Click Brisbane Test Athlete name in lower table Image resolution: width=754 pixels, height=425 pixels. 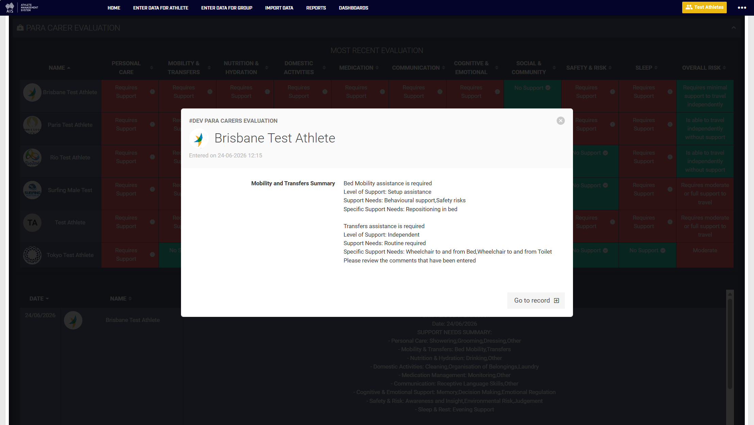point(132,320)
